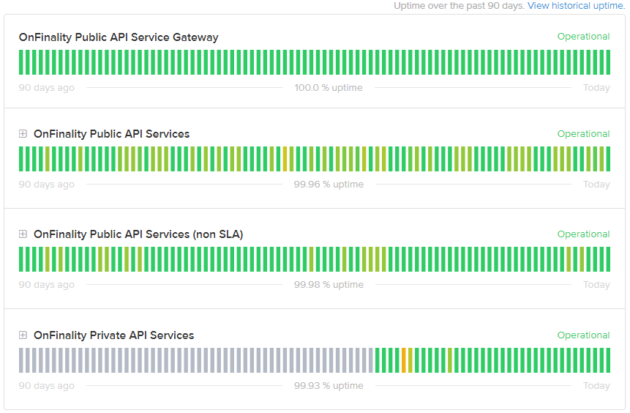Click Operational status of the Public API Services row without non SLA

point(583,133)
